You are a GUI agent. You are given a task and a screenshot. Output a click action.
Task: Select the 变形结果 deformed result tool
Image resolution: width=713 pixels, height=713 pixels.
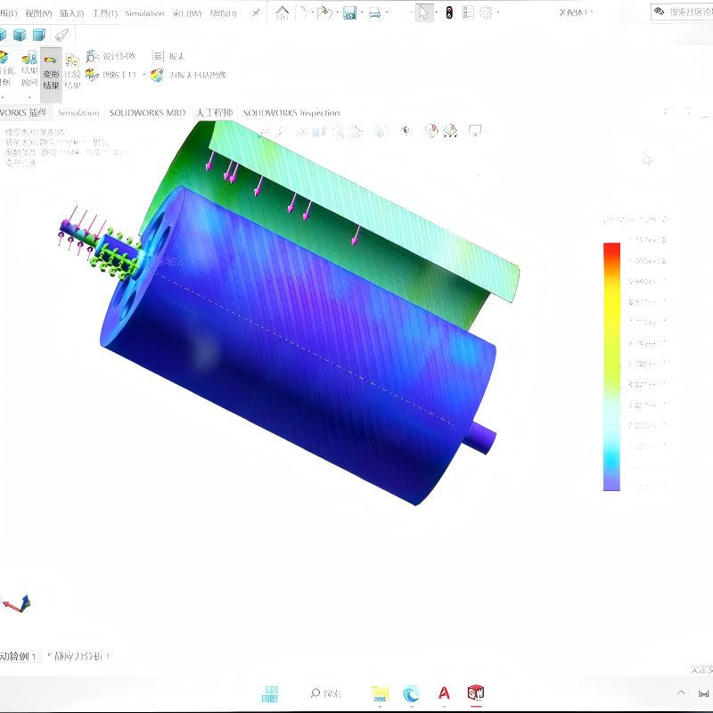point(51,75)
